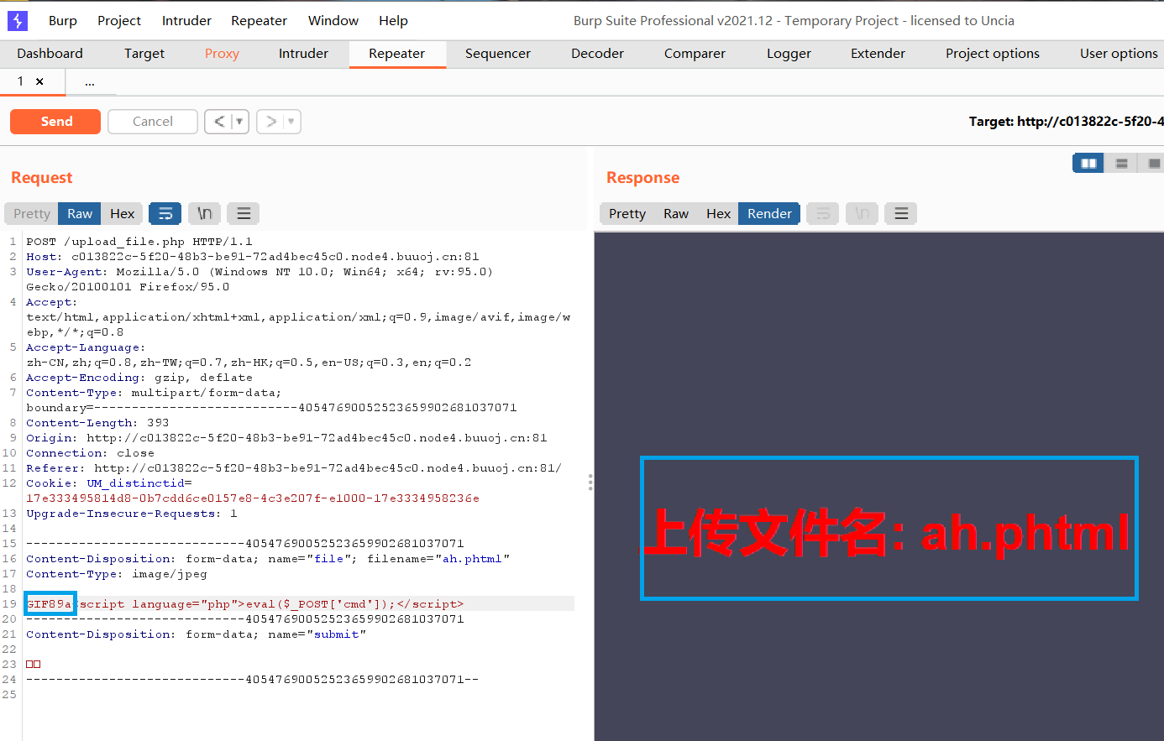Open the Burp menu
The height and width of the screenshot is (741, 1164).
[x=63, y=20]
